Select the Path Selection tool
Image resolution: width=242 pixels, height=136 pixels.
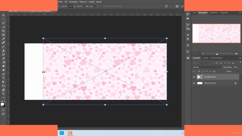pos(3,82)
